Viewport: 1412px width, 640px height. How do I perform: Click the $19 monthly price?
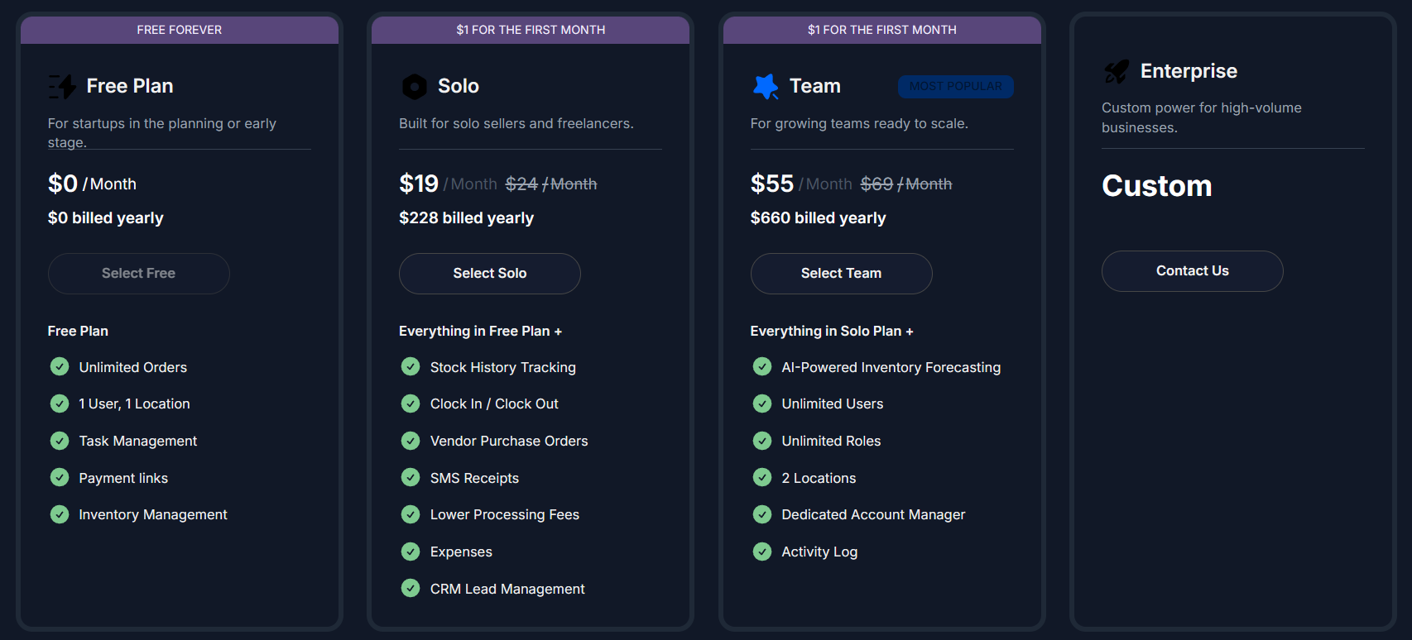point(419,184)
